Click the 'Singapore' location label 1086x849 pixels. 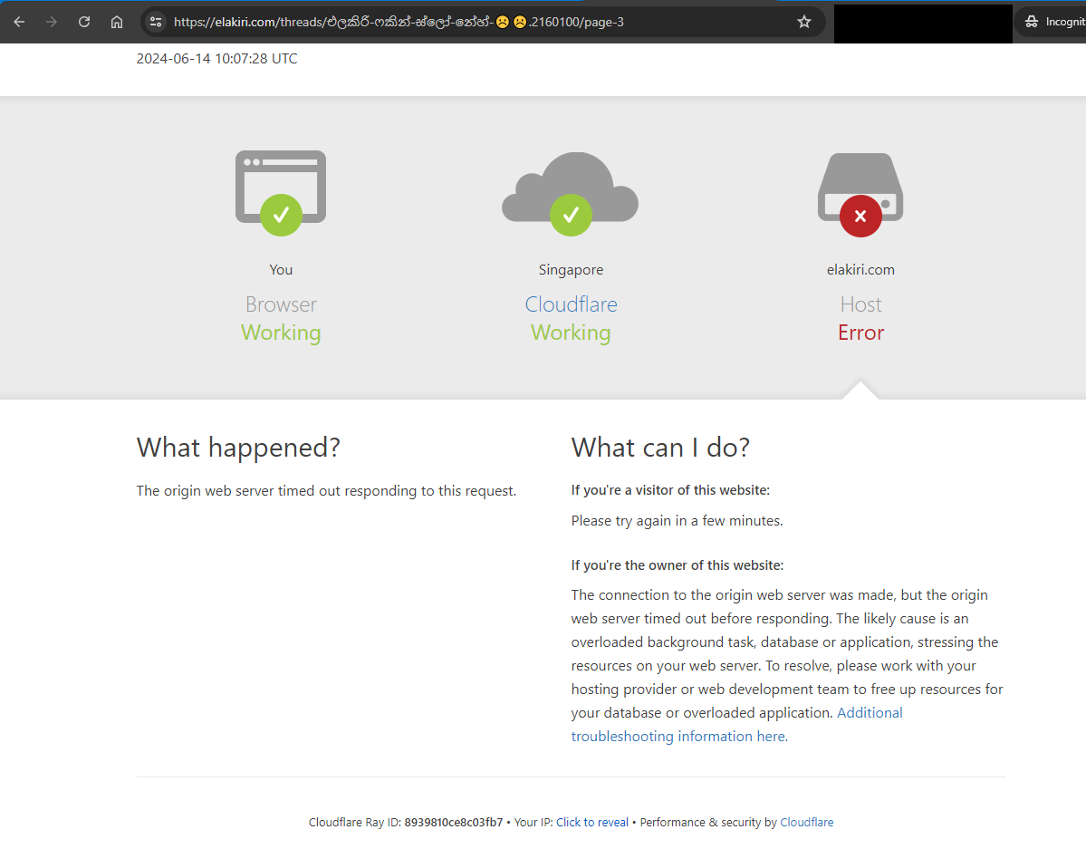pyautogui.click(x=571, y=270)
